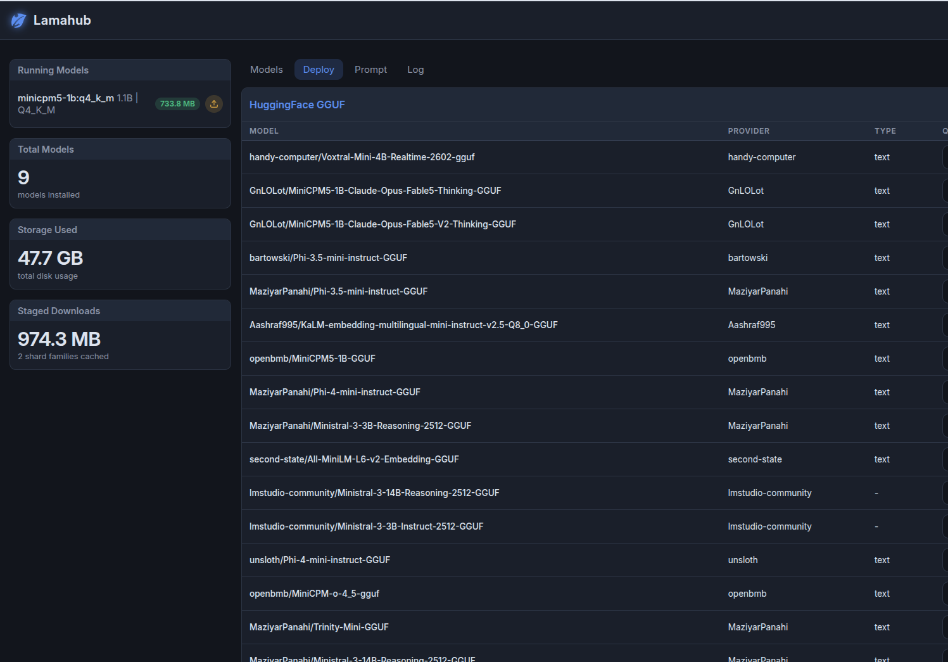
Task: Click provider openbmb in MiniCPM5-1B-GGUF row
Action: coord(747,359)
